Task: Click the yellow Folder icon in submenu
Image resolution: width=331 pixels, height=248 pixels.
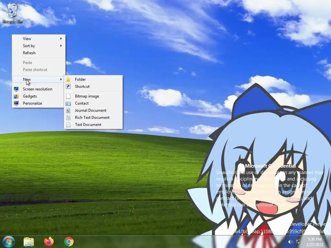Action: pyautogui.click(x=68, y=79)
